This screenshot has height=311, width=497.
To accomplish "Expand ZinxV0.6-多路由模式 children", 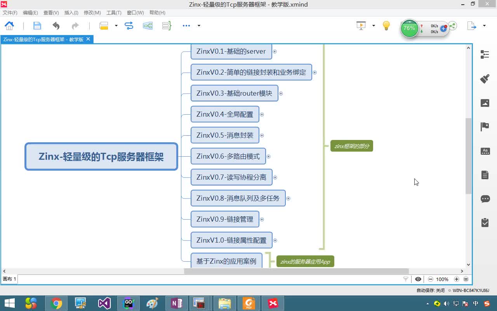I will pos(269,156).
